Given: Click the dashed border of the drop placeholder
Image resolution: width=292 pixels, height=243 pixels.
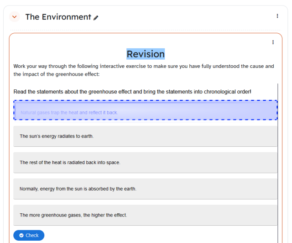Looking at the screenshot, I should (x=145, y=101).
